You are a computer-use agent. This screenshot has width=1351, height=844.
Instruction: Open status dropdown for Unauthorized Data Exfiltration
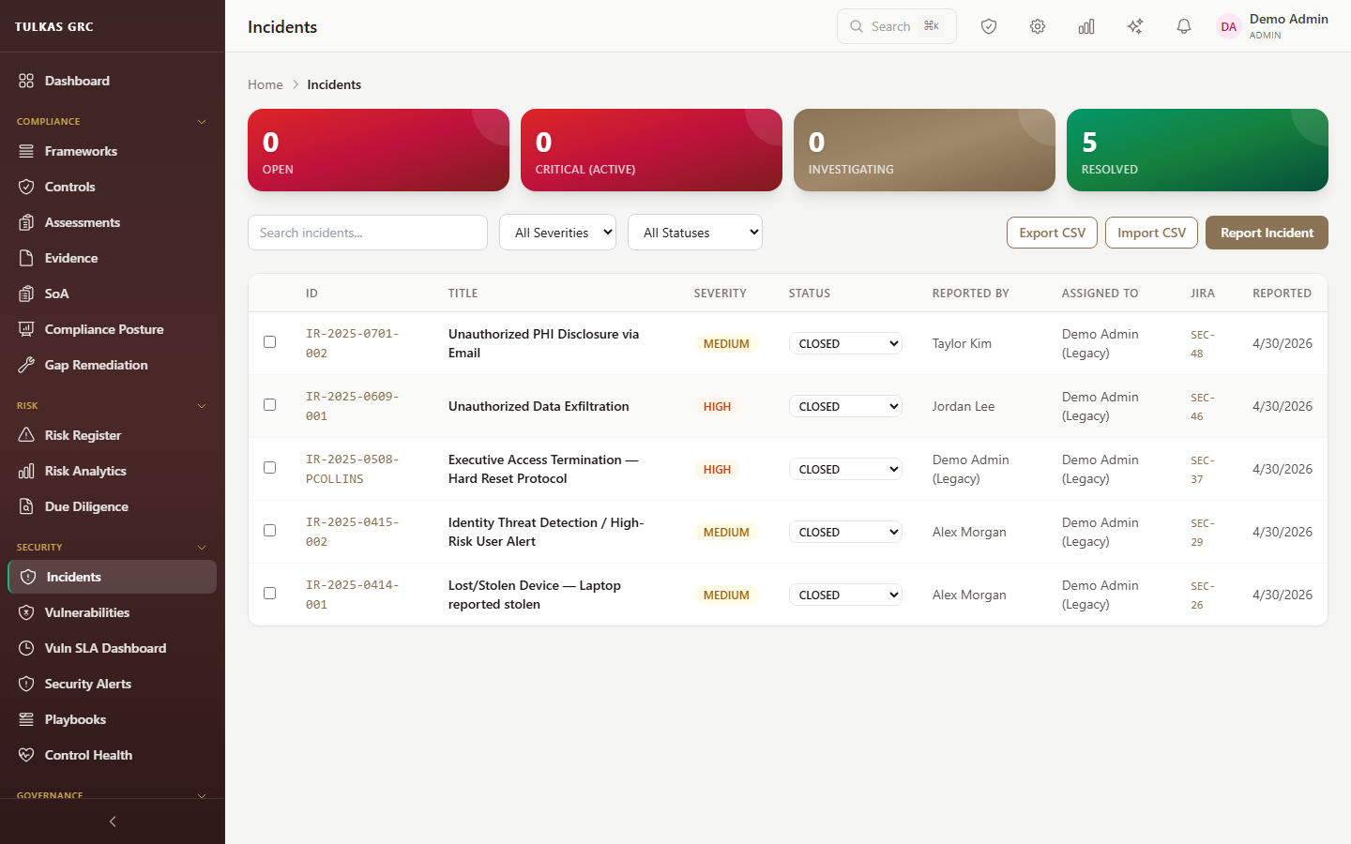(845, 406)
